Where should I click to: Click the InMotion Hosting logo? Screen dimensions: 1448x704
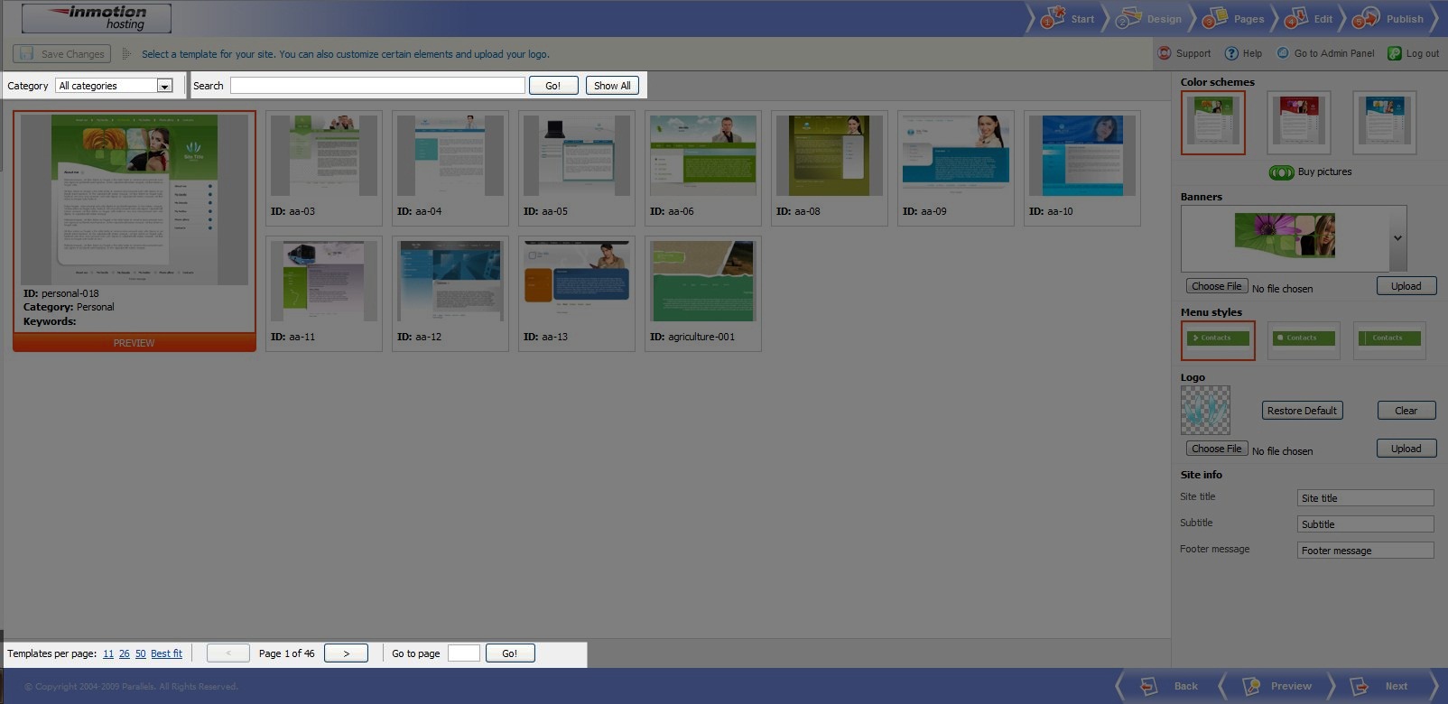click(x=97, y=18)
